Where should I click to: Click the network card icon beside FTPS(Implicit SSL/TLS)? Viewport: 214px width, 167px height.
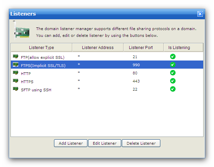click(x=16, y=64)
